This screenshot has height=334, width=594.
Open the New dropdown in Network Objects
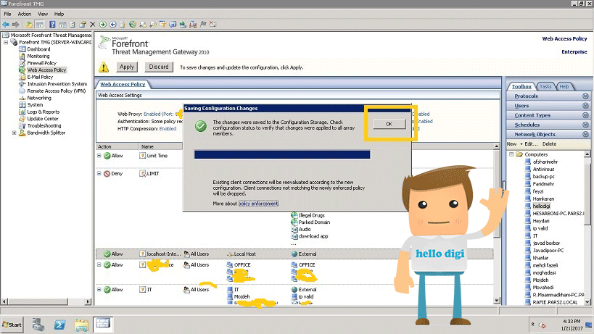[514, 144]
